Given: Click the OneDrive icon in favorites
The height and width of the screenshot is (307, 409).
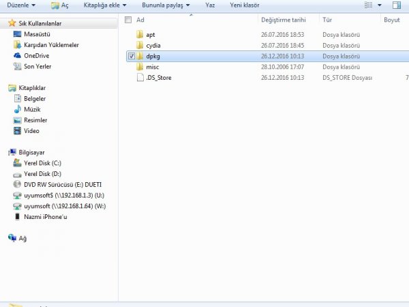Looking at the screenshot, I should 18,56.
